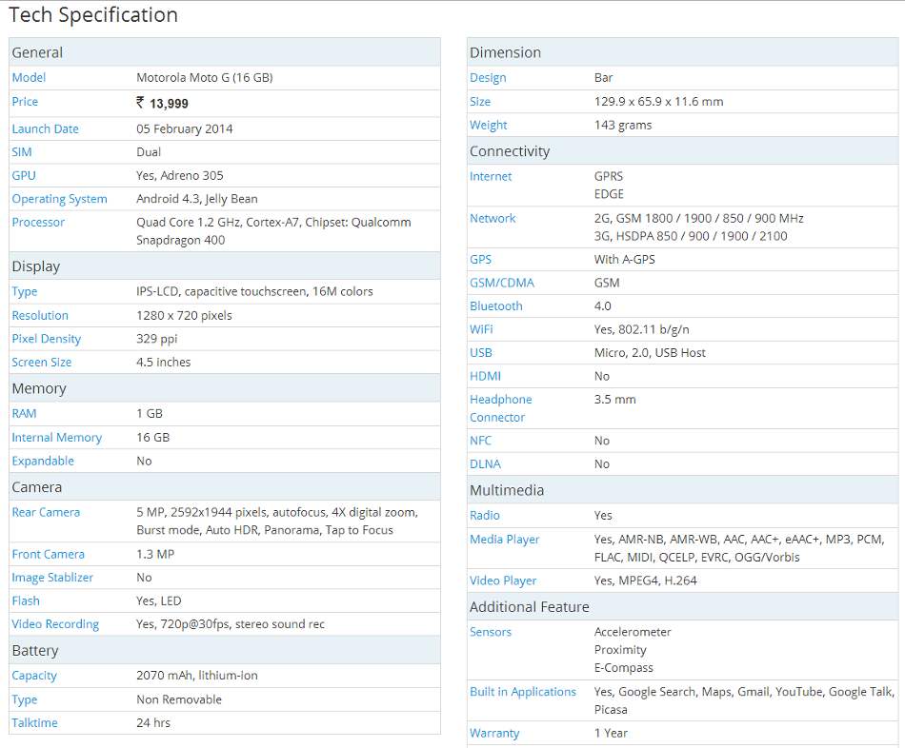Select '329 ppi' value
905x748 pixels.
click(x=157, y=339)
